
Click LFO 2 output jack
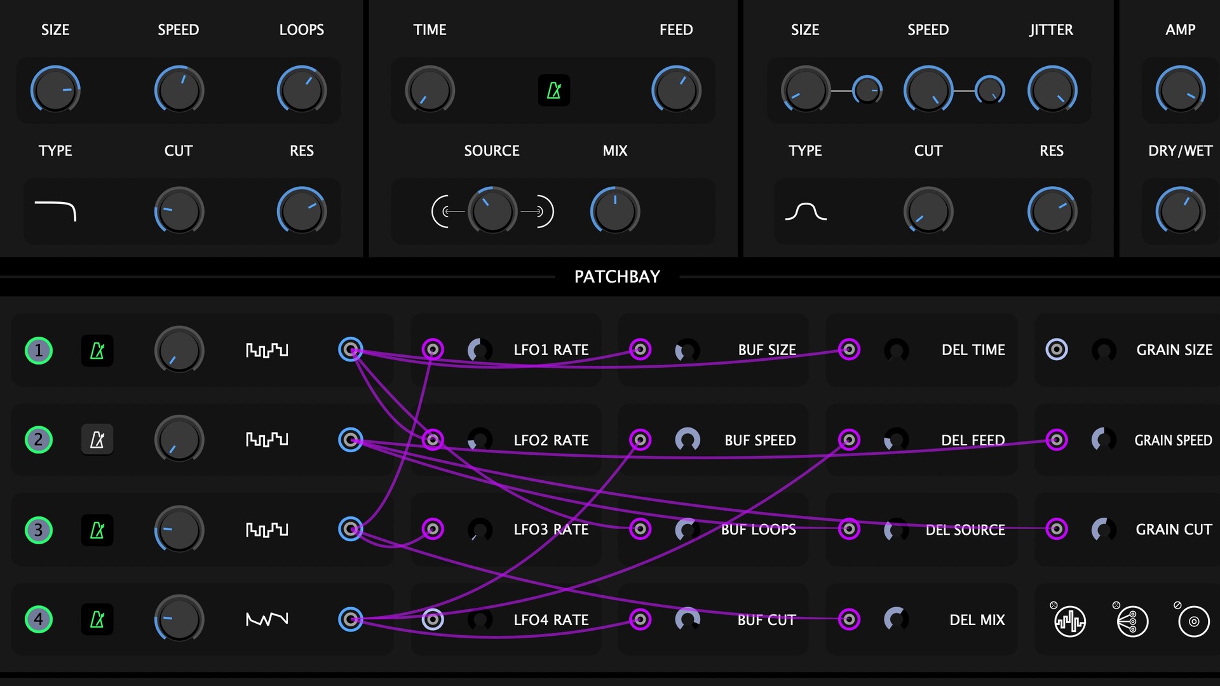tap(351, 440)
